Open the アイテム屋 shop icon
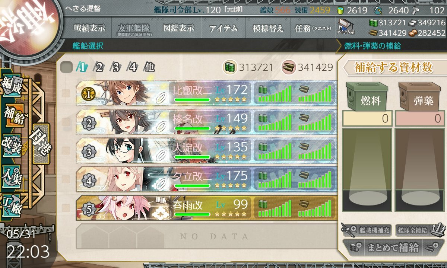The image size is (447, 268). (x=346, y=27)
